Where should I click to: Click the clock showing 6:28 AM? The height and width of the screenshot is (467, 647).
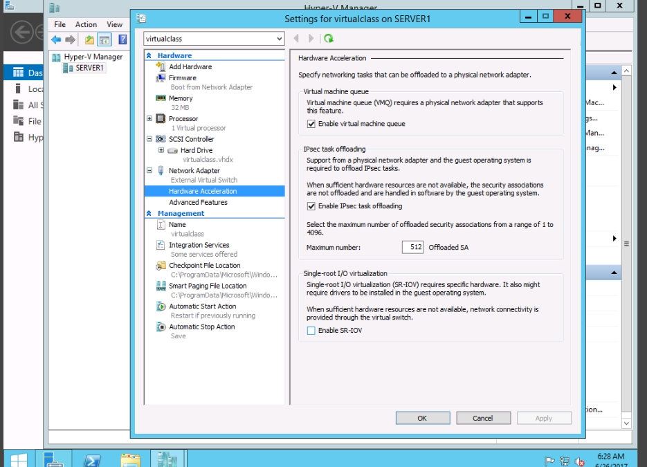coord(611,456)
